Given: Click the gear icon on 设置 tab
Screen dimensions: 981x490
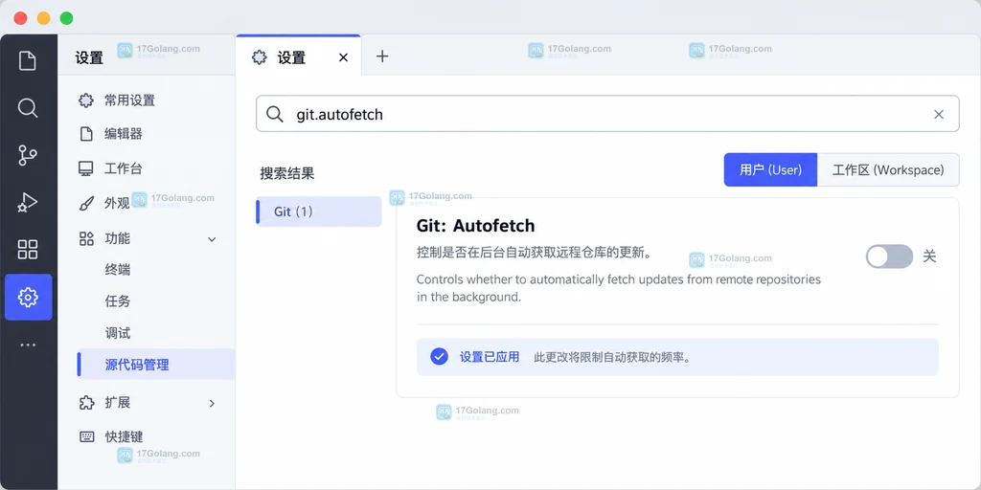Looking at the screenshot, I should pos(259,57).
